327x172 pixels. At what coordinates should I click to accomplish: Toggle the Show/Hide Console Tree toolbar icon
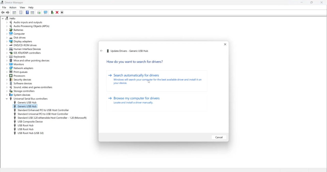coord(14,12)
